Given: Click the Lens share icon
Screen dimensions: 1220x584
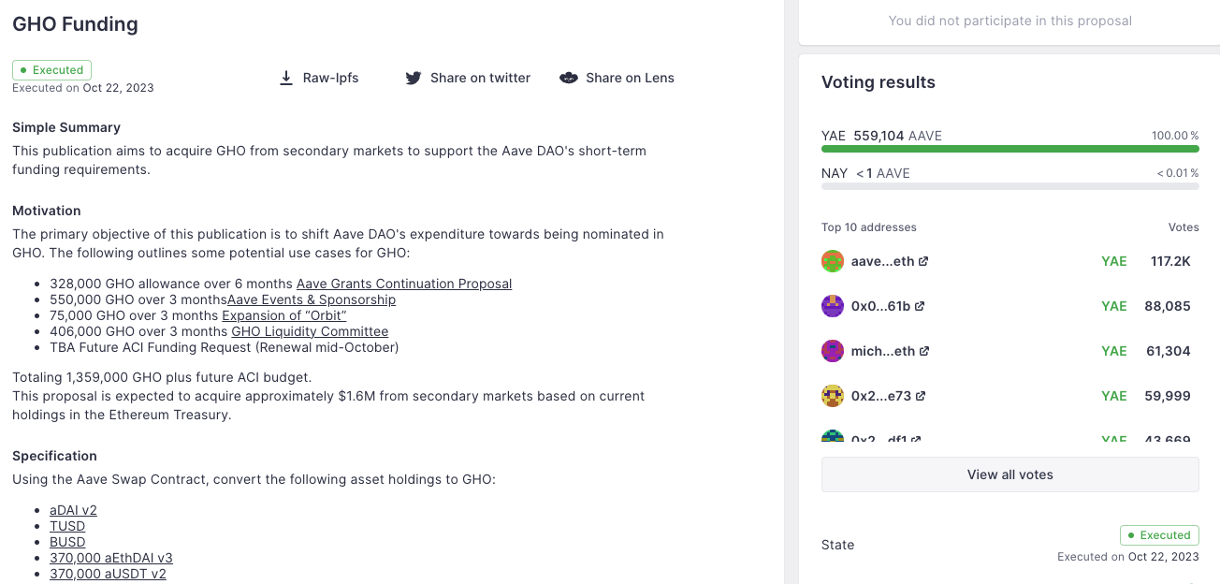Looking at the screenshot, I should (x=568, y=78).
